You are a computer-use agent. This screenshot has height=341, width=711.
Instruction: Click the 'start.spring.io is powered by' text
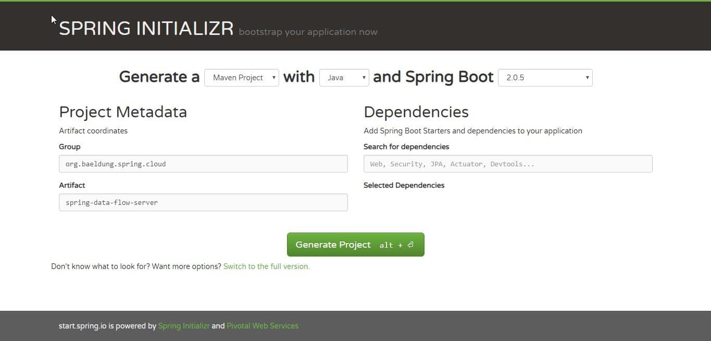108,326
